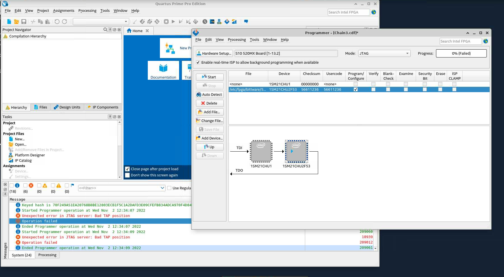This screenshot has width=504, height=277.
Task: Switch to the Design Units tab
Action: (67, 107)
